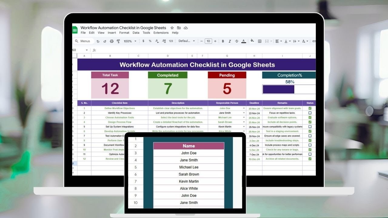388x218 pixels.
Task: Open the Edit menu
Action: 92,33
